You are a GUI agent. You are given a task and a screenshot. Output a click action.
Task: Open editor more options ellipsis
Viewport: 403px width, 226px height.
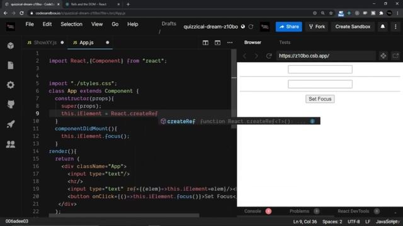point(230,43)
